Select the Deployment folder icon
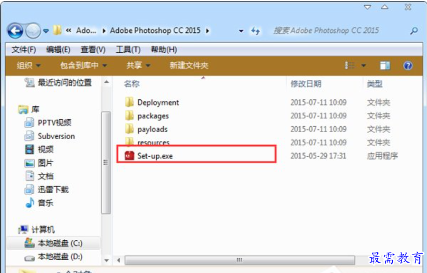 (x=129, y=102)
